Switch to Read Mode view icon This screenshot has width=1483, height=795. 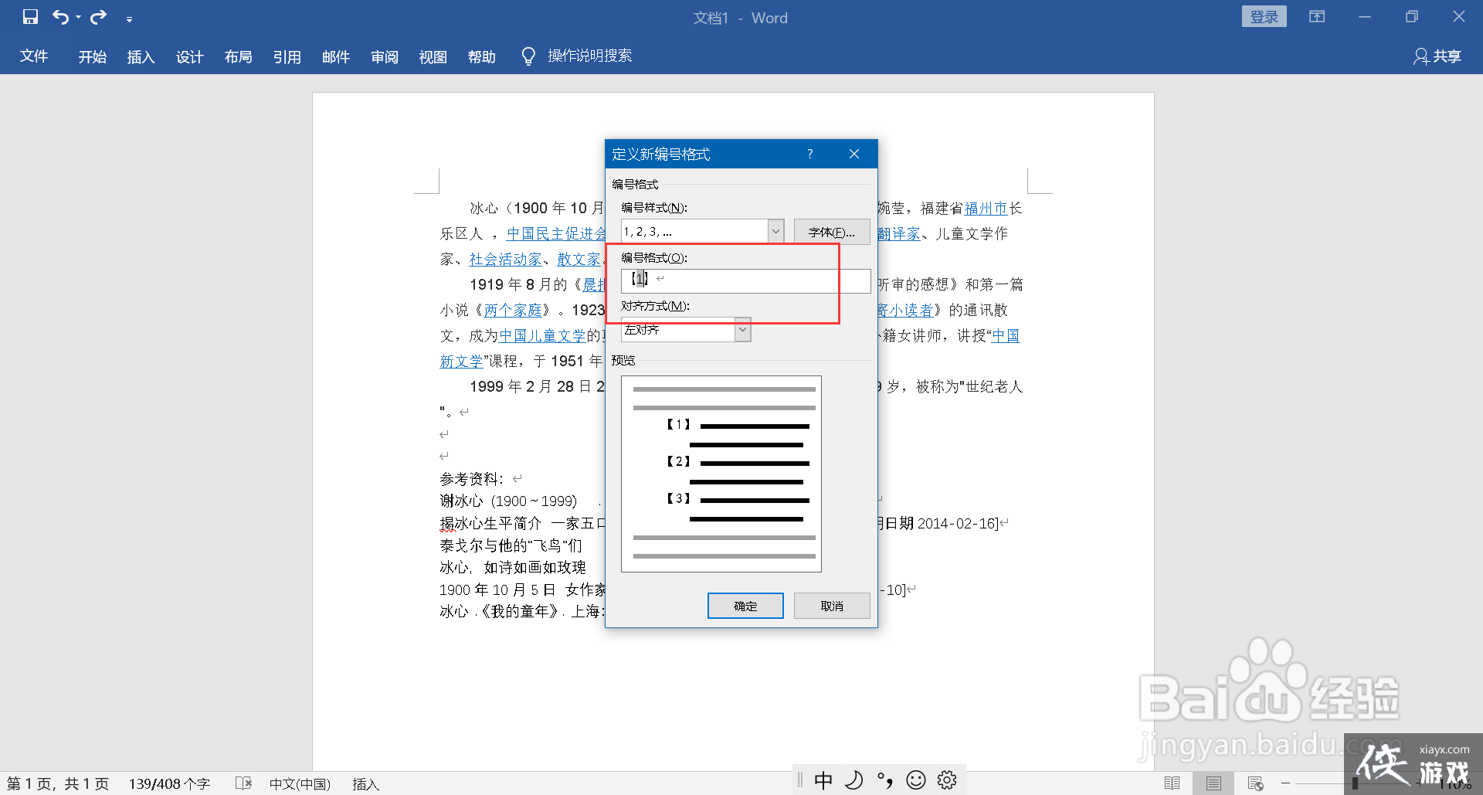click(x=1172, y=783)
